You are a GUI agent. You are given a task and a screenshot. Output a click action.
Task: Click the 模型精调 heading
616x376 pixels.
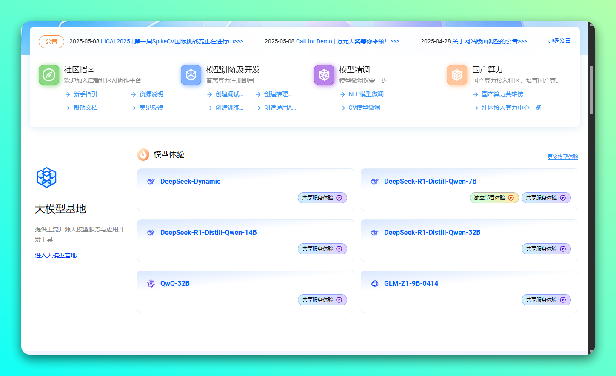click(355, 70)
